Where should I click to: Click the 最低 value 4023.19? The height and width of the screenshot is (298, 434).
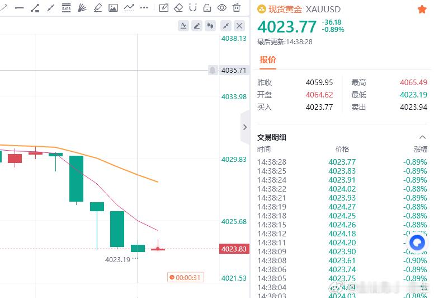[413, 95]
